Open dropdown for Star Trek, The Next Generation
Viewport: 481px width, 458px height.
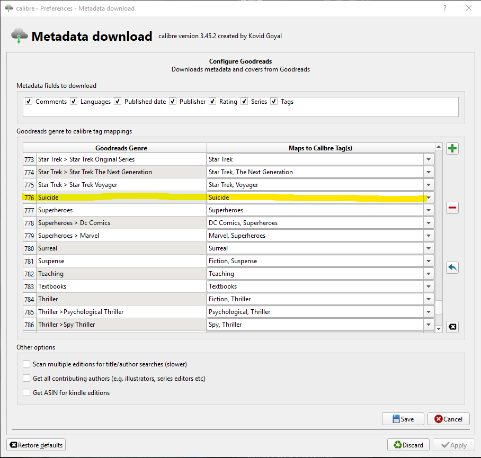(x=429, y=172)
